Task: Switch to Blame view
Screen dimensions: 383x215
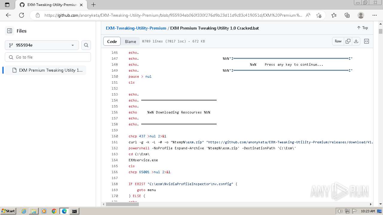Action: [x=130, y=41]
